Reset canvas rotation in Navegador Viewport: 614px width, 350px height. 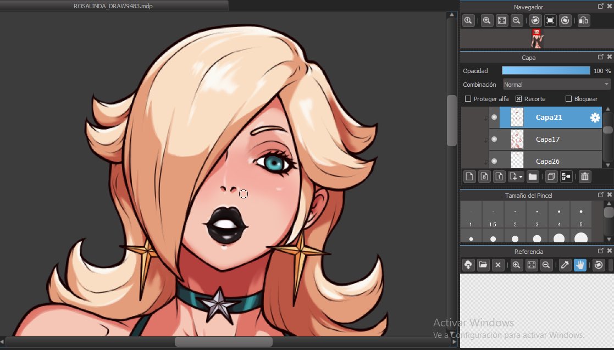[x=550, y=21]
